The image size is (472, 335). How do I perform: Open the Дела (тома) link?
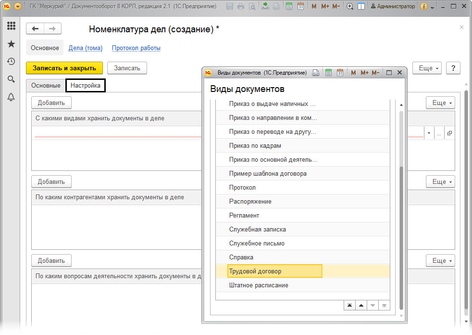[x=86, y=48]
